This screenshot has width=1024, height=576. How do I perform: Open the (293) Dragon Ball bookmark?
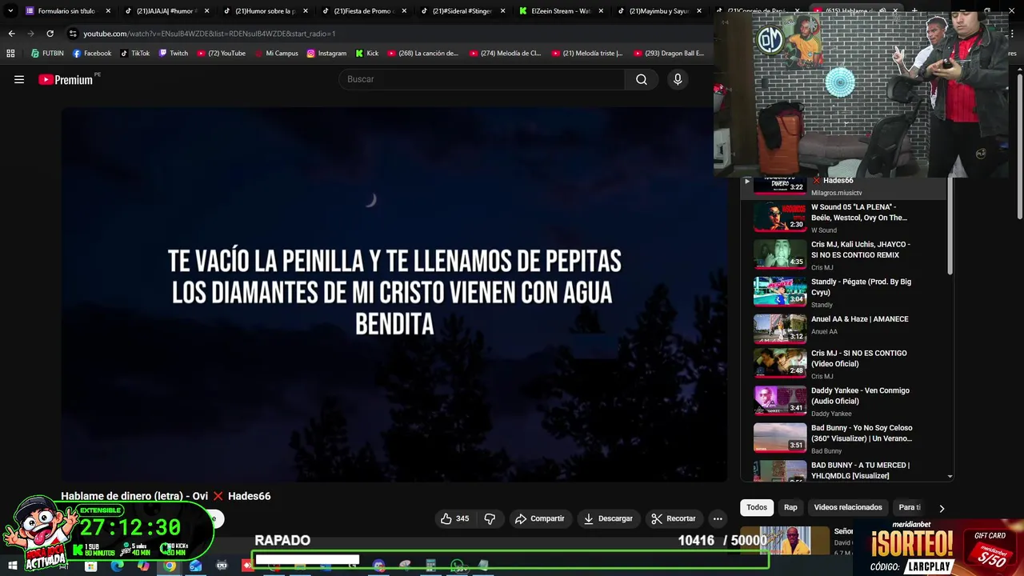pyautogui.click(x=669, y=53)
